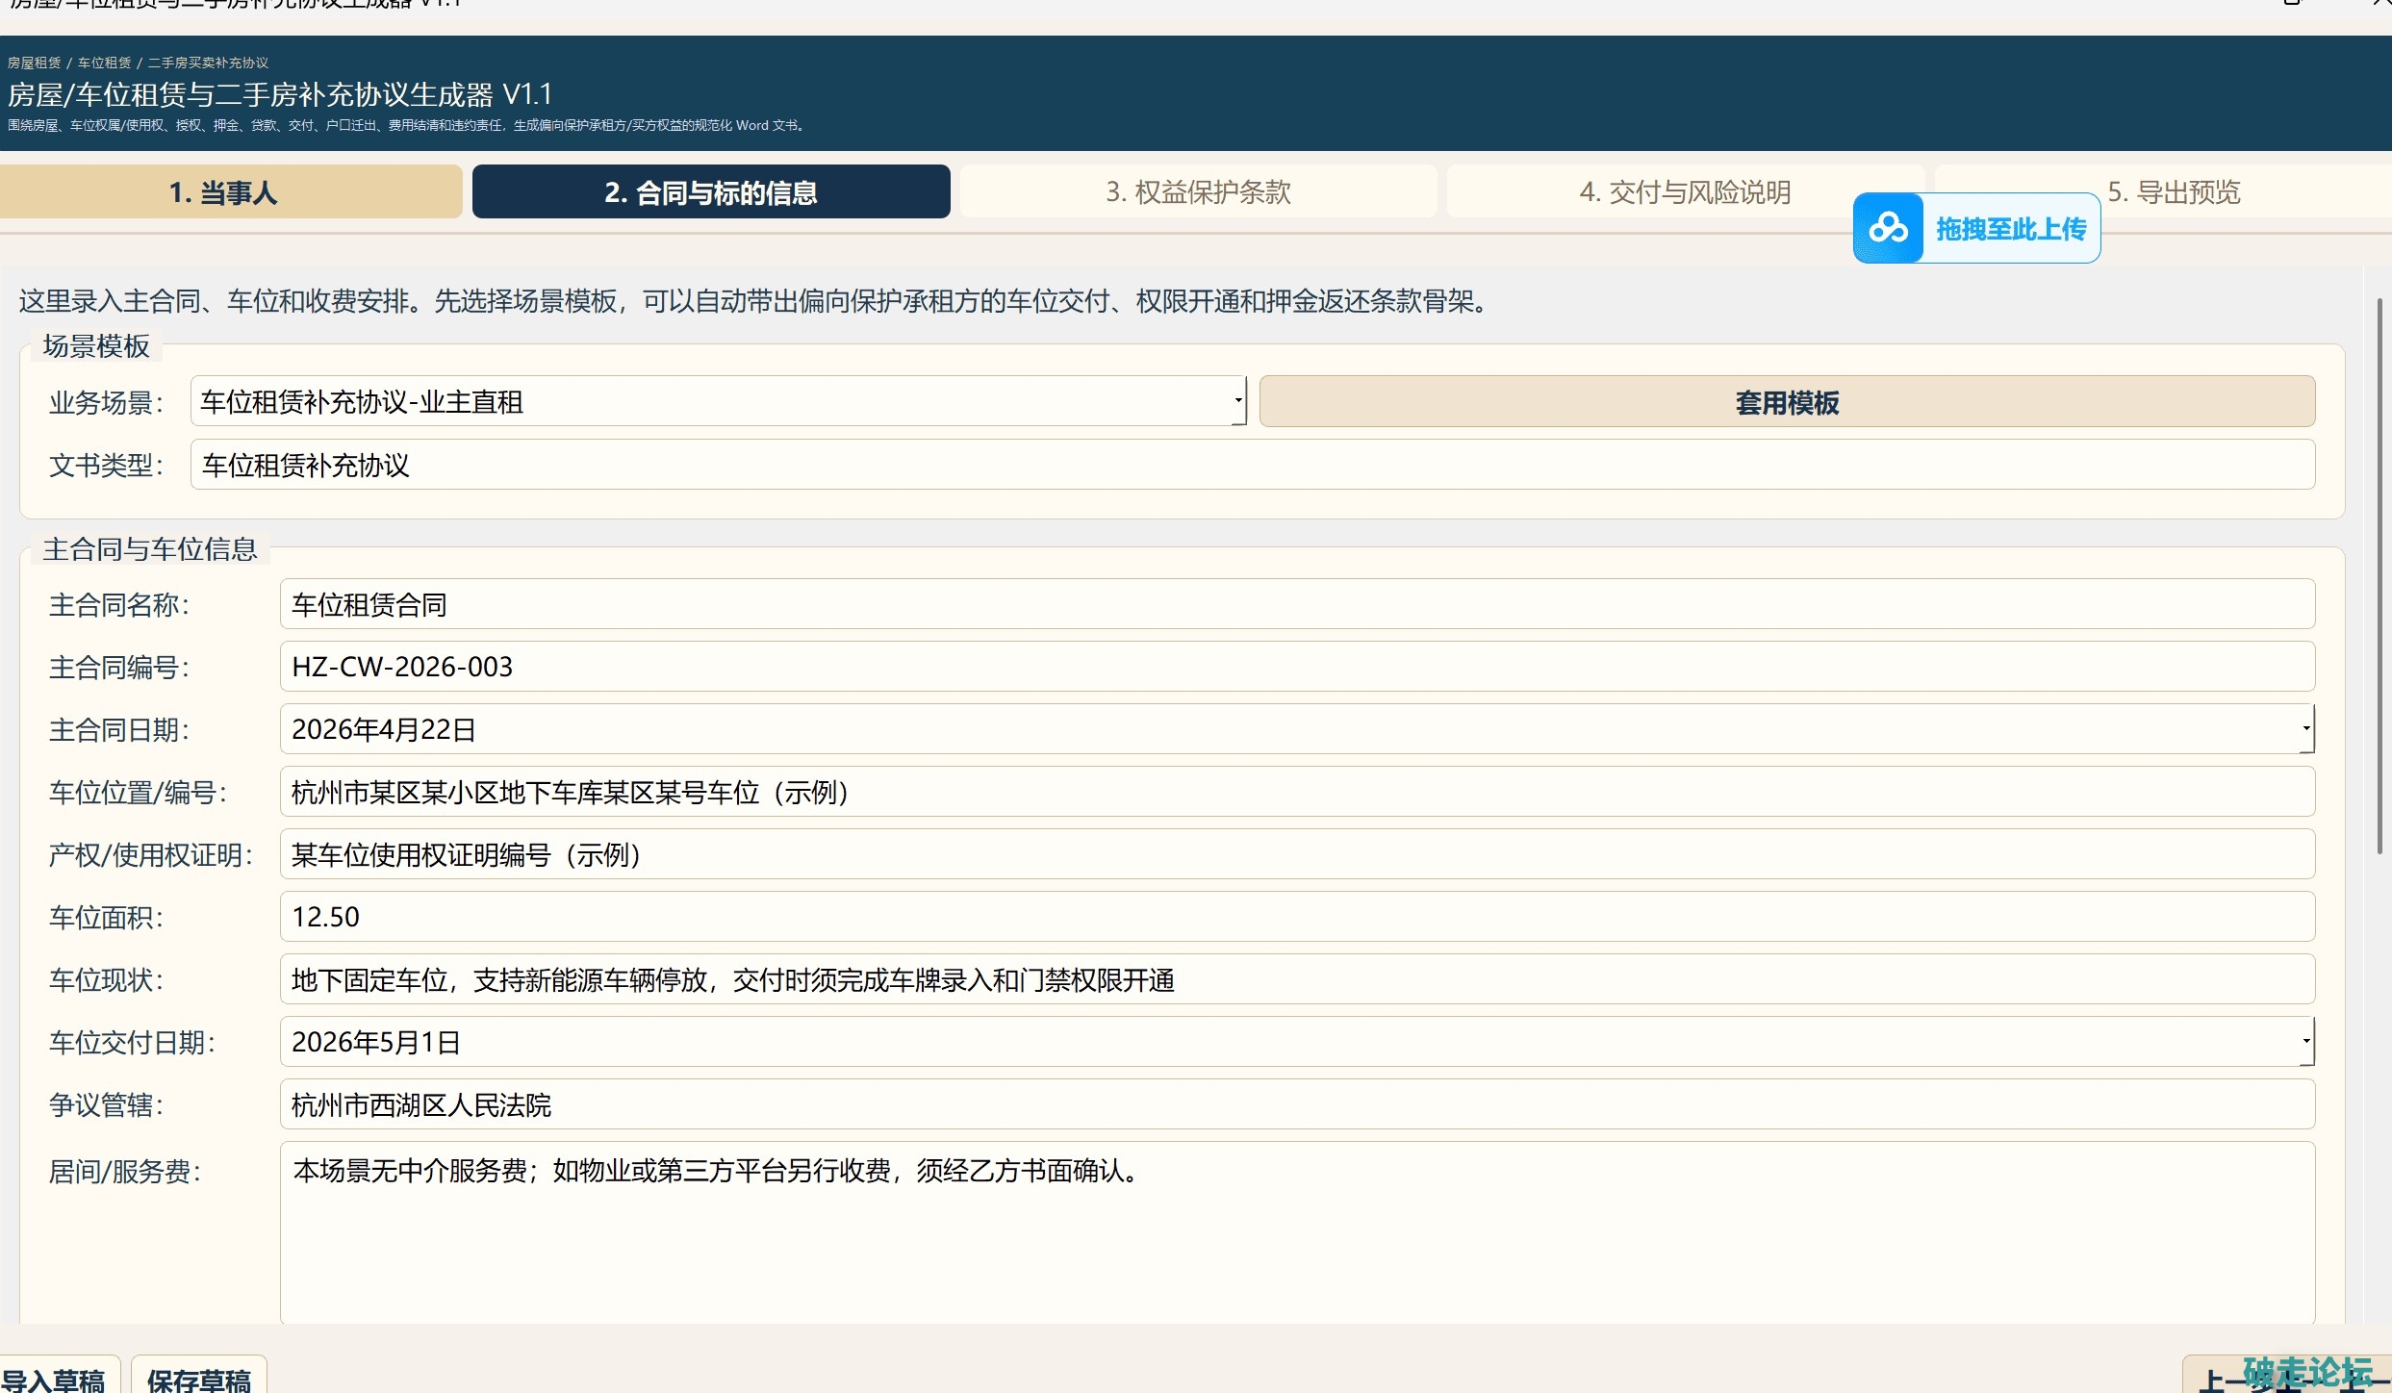Focus the 主合同编号 input field
2392x1393 pixels.
1296,666
